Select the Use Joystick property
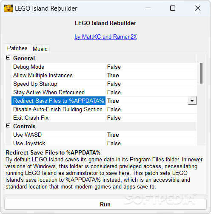Image resolution: width=211 pixels, height=214 pixels. pyautogui.click(x=58, y=143)
